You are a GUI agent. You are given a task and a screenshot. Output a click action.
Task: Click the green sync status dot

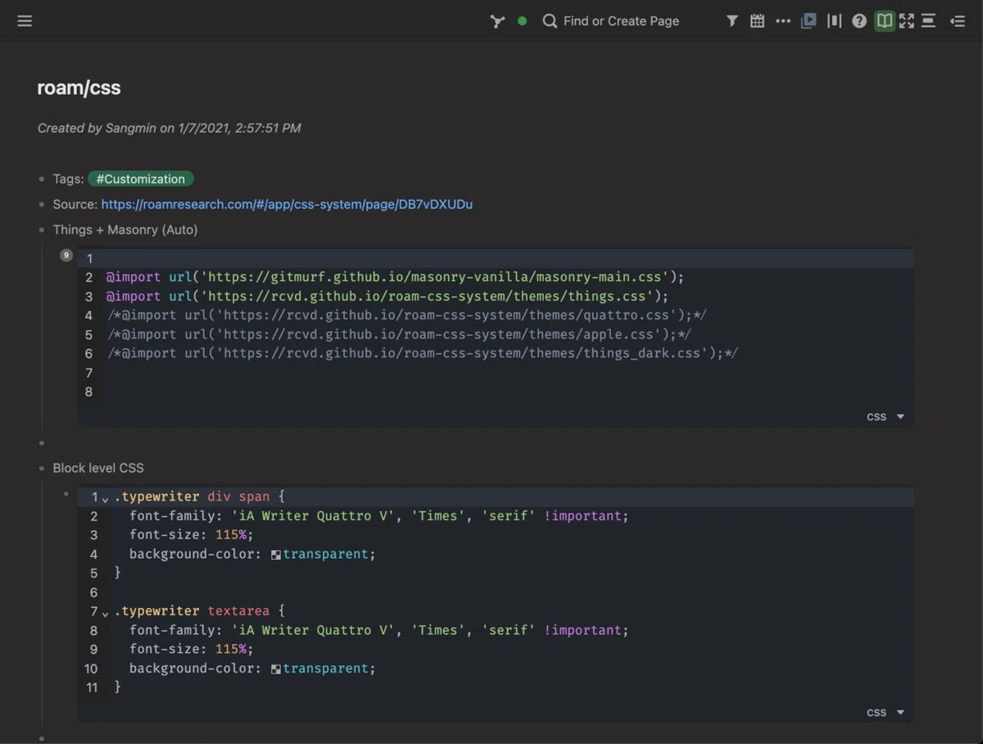point(522,21)
